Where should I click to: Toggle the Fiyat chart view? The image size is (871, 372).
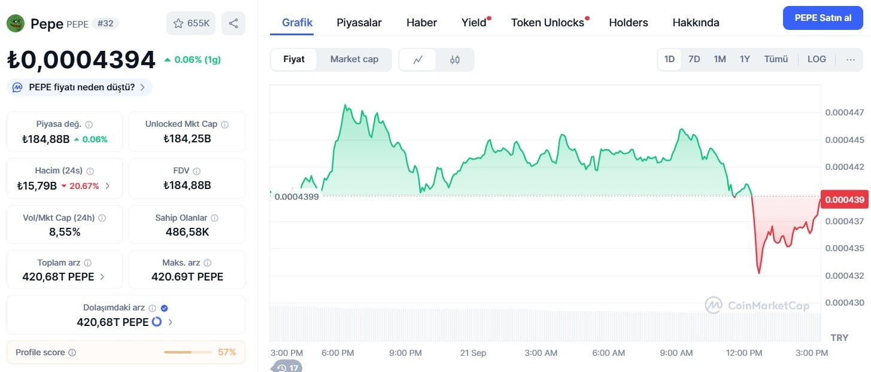coord(294,59)
